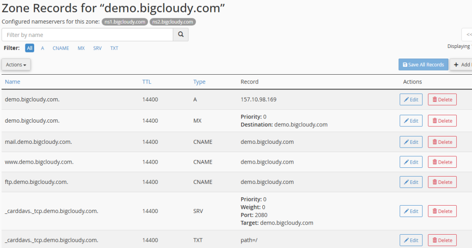
Task: Focus the Filter by name field
Action: [87, 35]
